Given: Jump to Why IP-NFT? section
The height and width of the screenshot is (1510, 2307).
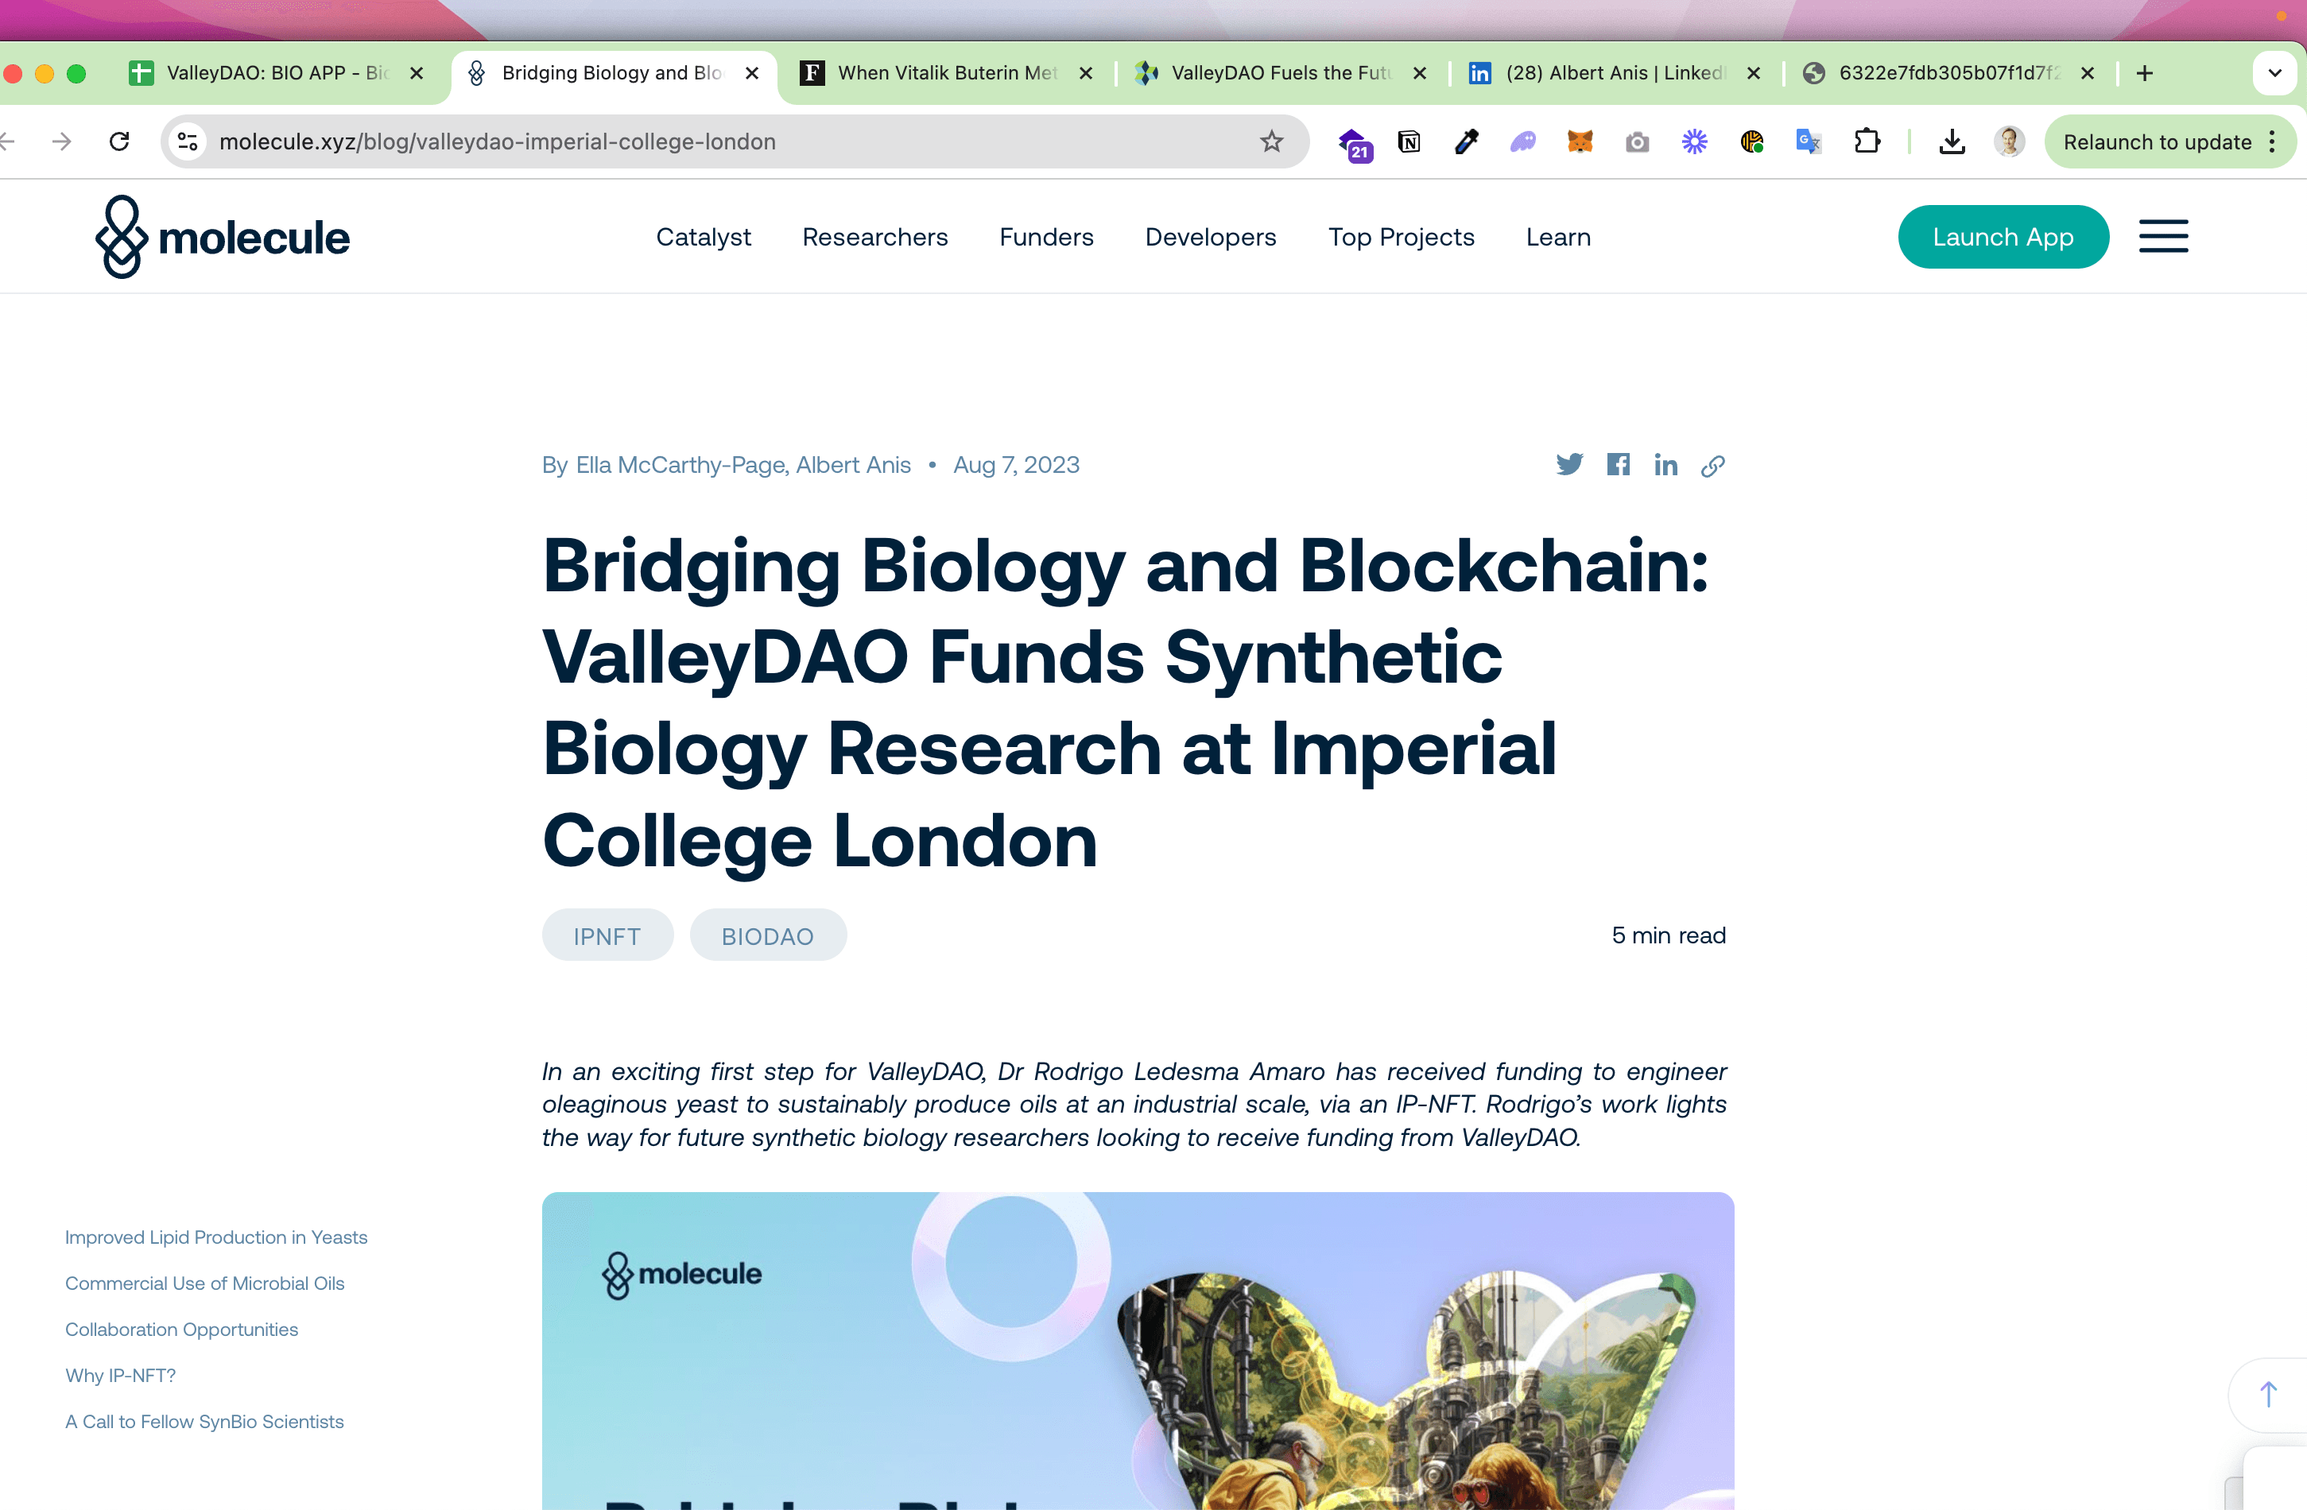Looking at the screenshot, I should click(x=120, y=1374).
